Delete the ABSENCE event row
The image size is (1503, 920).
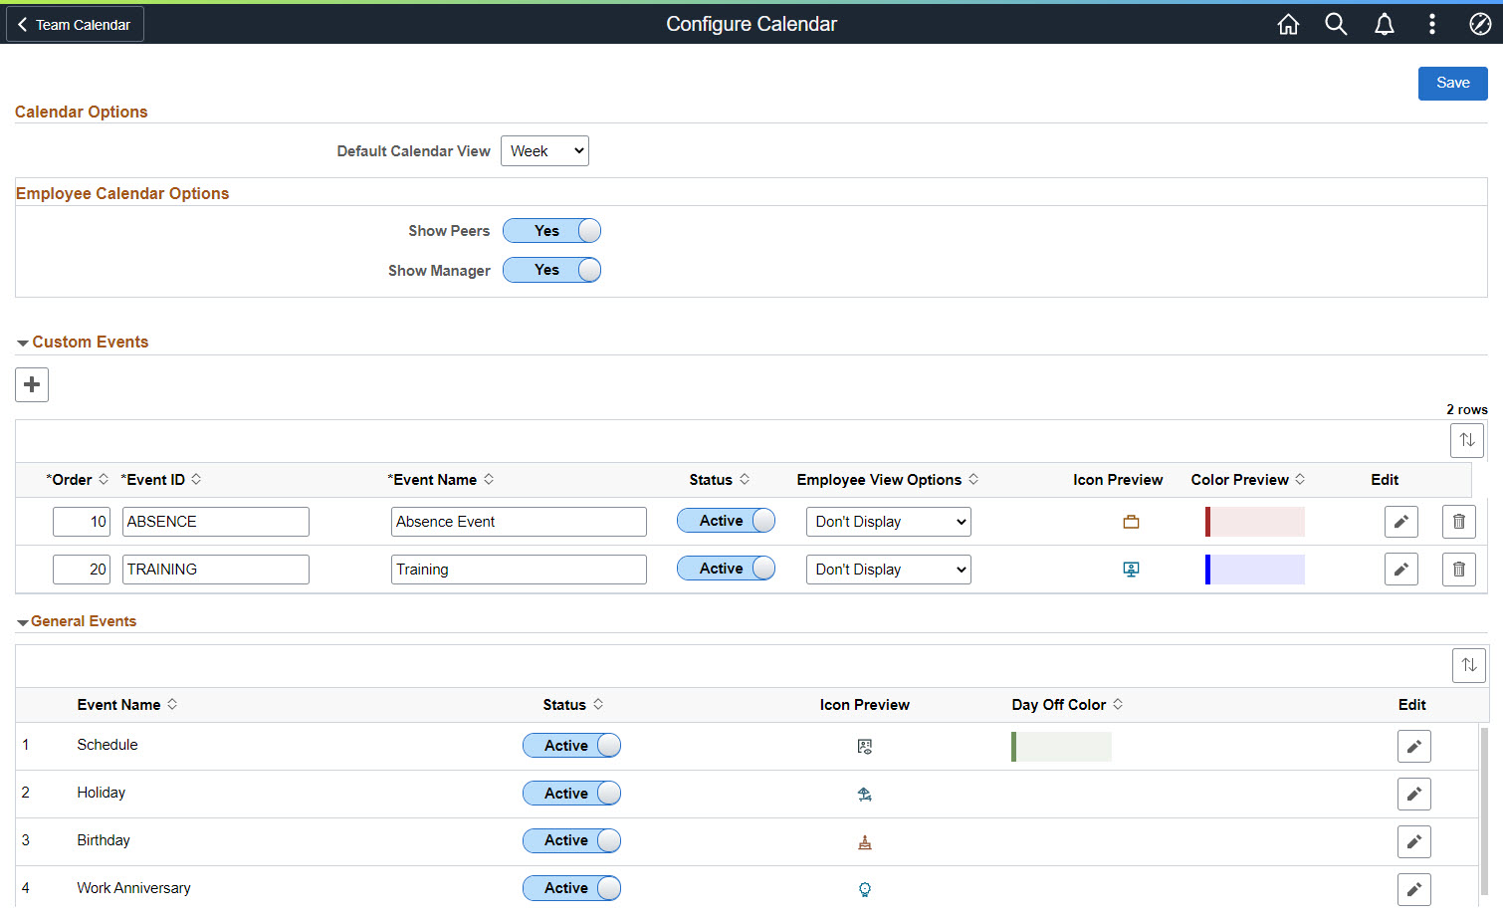(x=1458, y=522)
